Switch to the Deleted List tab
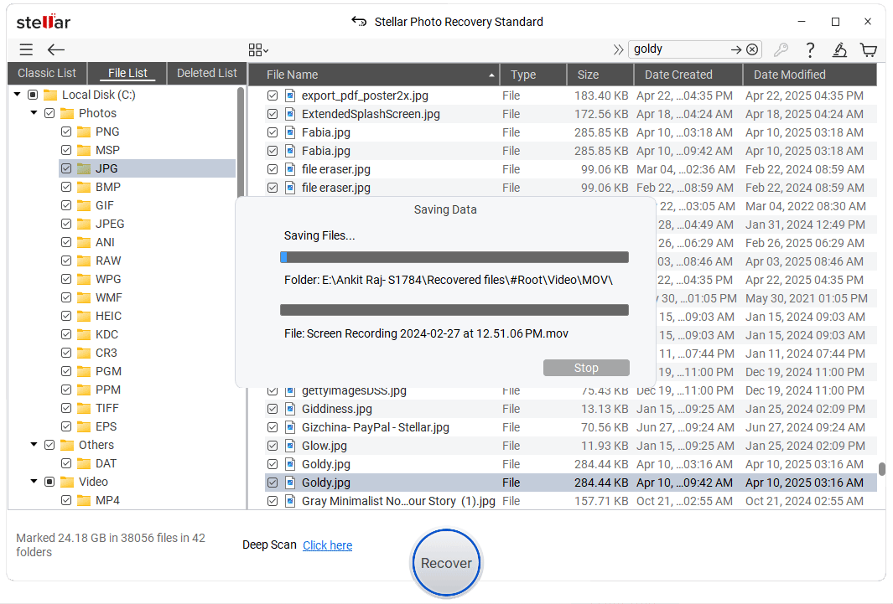 pyautogui.click(x=206, y=73)
